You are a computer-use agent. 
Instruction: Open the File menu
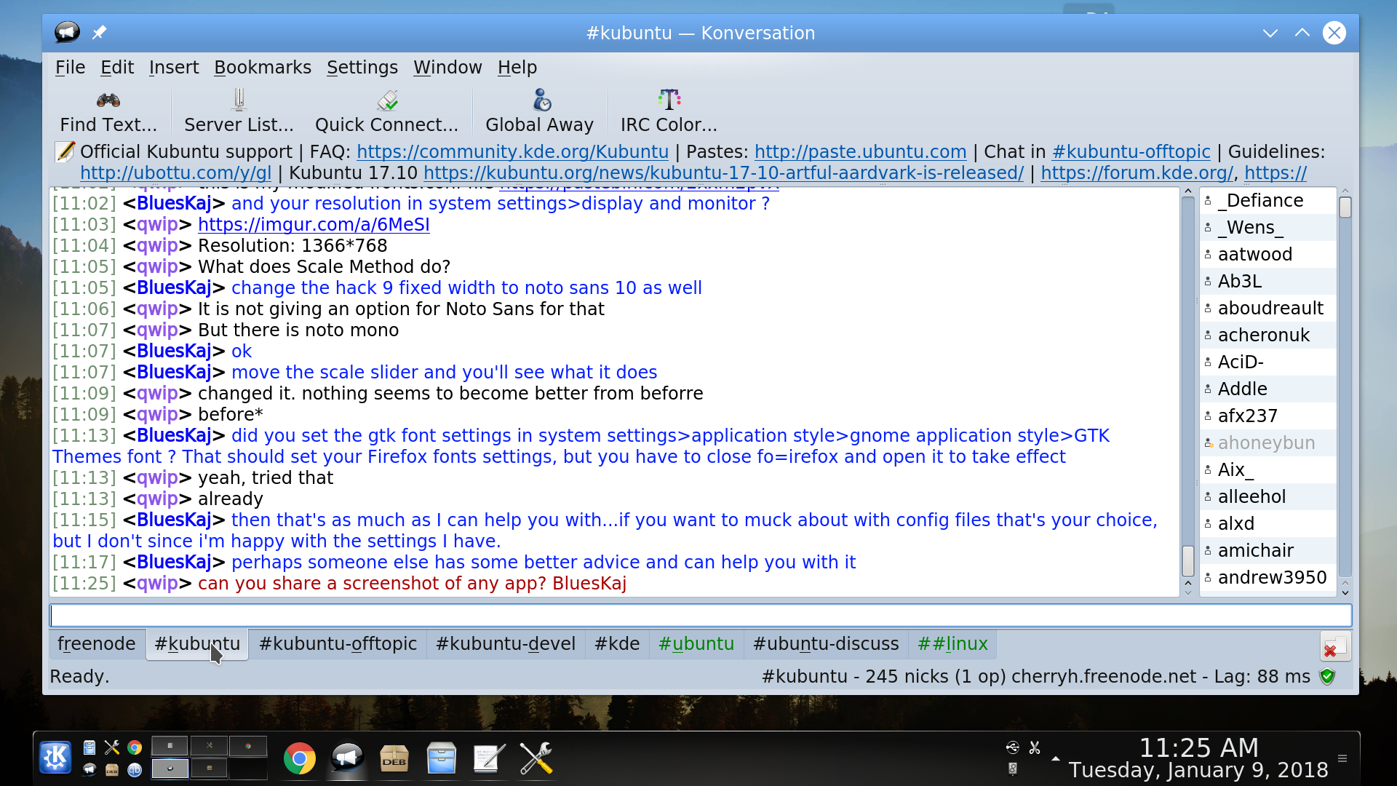click(x=70, y=67)
